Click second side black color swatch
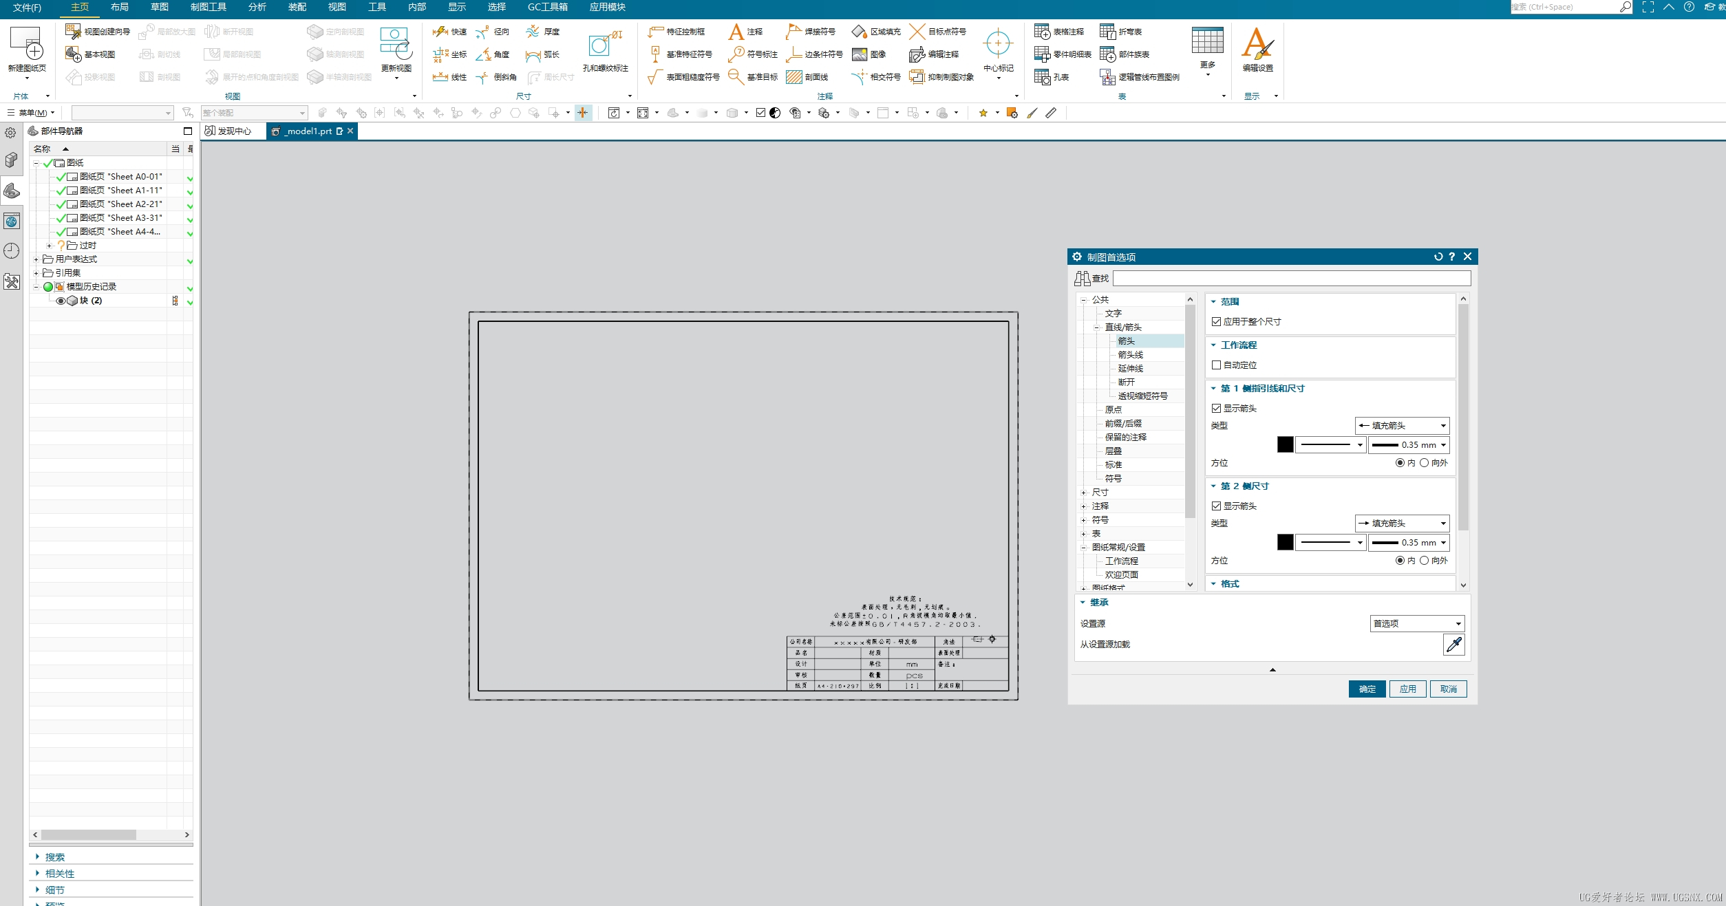1726x906 pixels. [x=1285, y=543]
